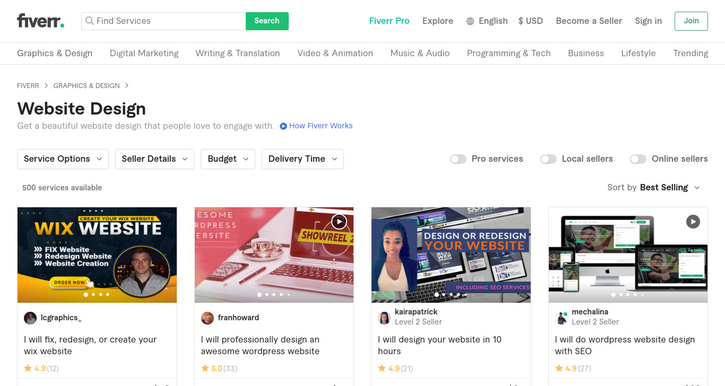Screen dimensions: 725x386
Task: Open Fiverr Pro link
Action: [389, 21]
